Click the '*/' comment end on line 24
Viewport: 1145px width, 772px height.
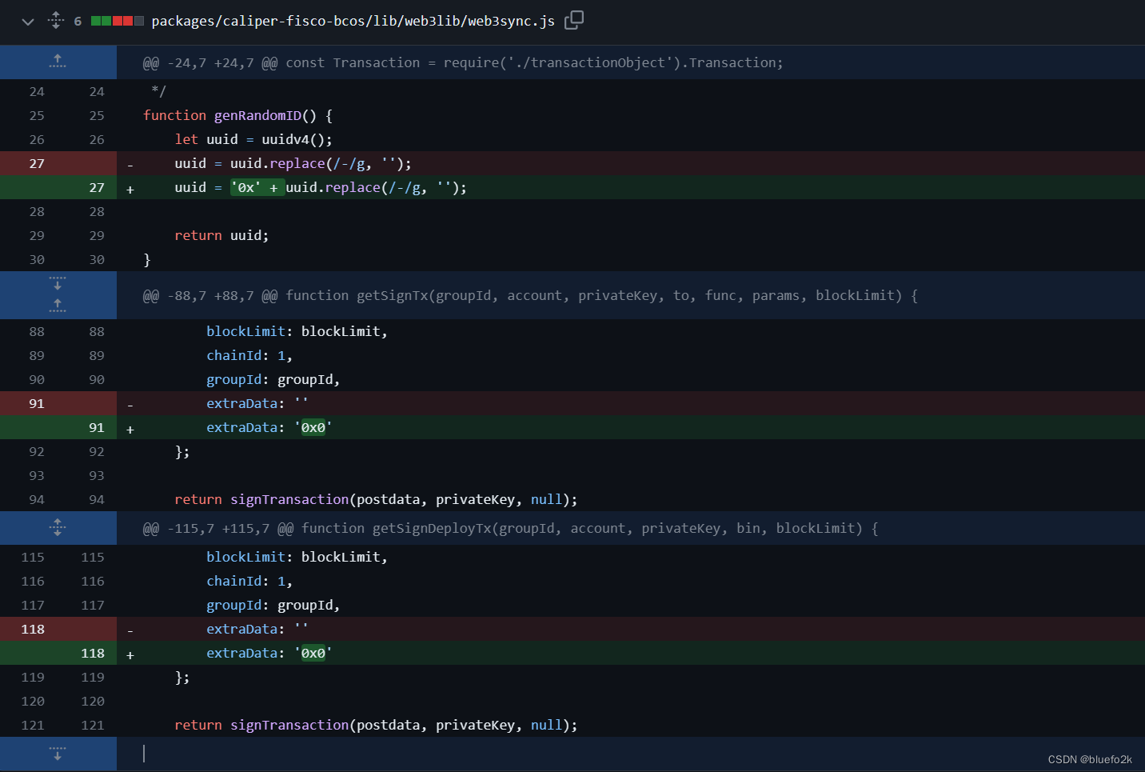tap(158, 91)
